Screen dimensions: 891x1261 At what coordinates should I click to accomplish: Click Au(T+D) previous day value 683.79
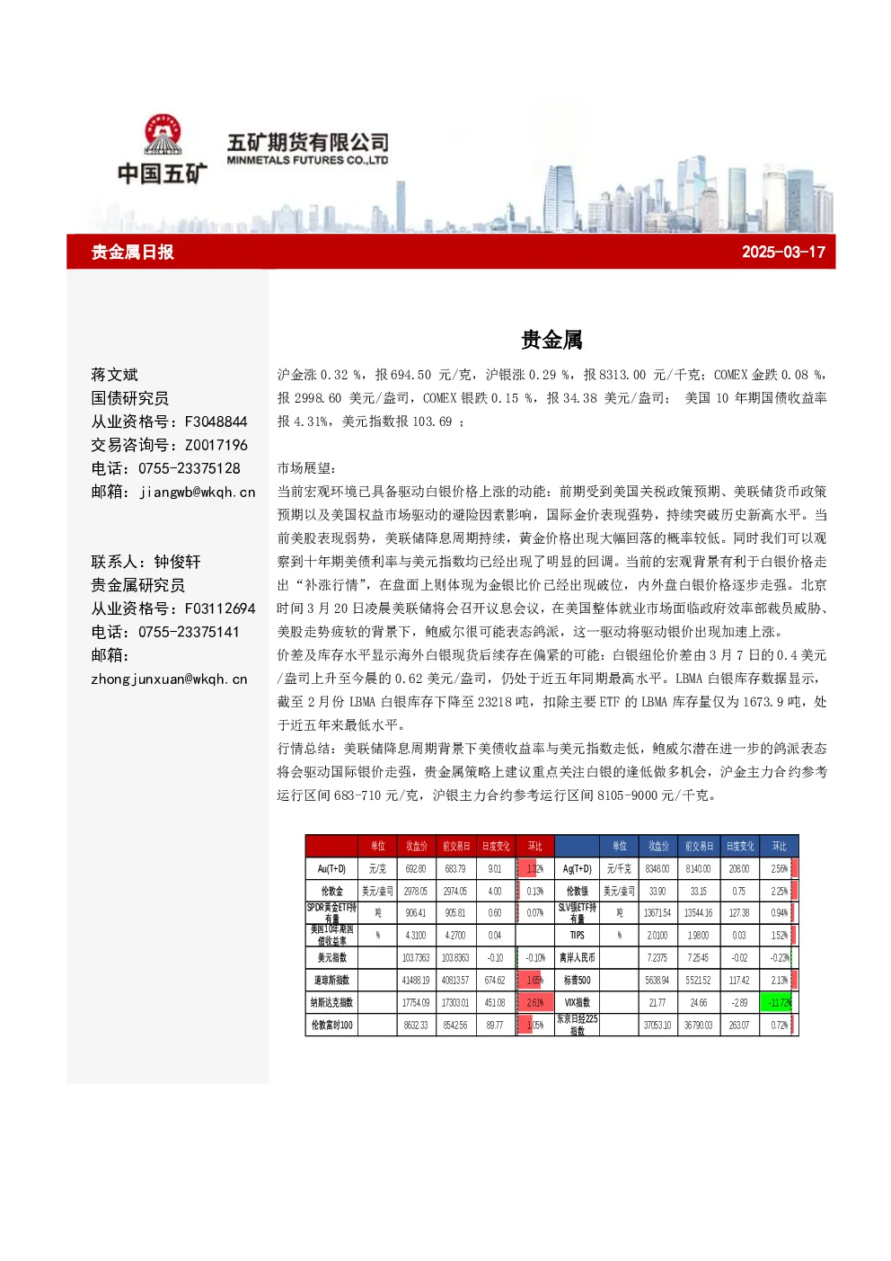(455, 869)
